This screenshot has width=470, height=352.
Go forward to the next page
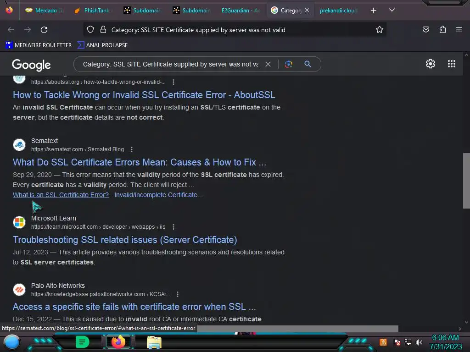point(28,30)
